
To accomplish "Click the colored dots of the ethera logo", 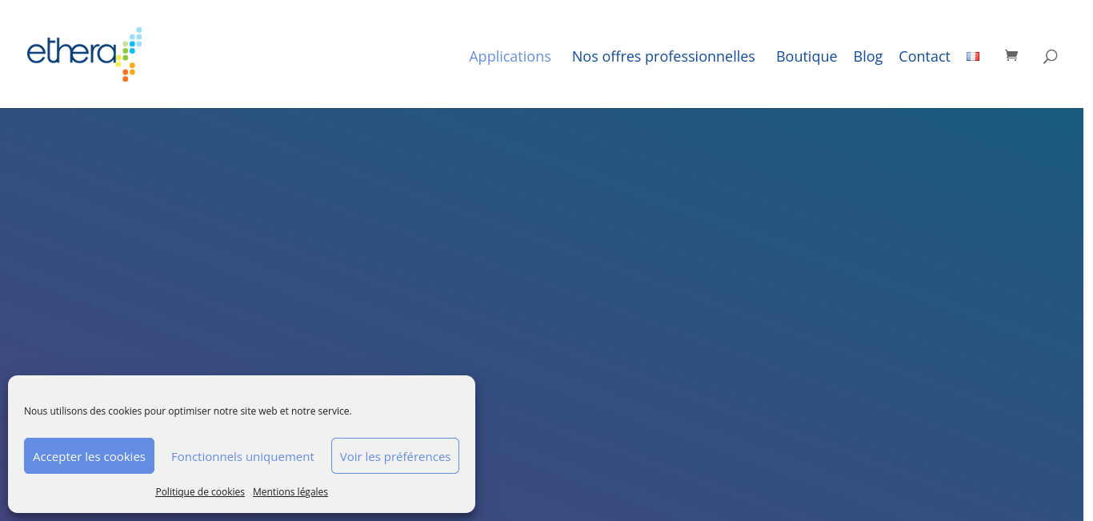I will pos(130,54).
